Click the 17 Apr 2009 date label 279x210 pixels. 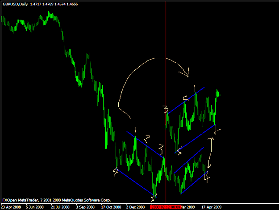coord(212,207)
